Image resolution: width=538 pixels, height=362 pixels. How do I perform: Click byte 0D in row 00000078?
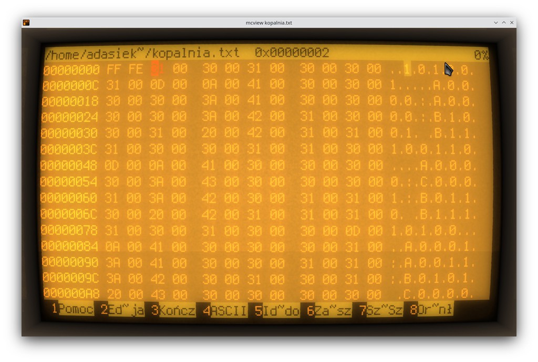click(x=353, y=231)
